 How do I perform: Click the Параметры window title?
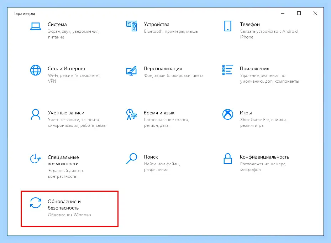click(23, 14)
